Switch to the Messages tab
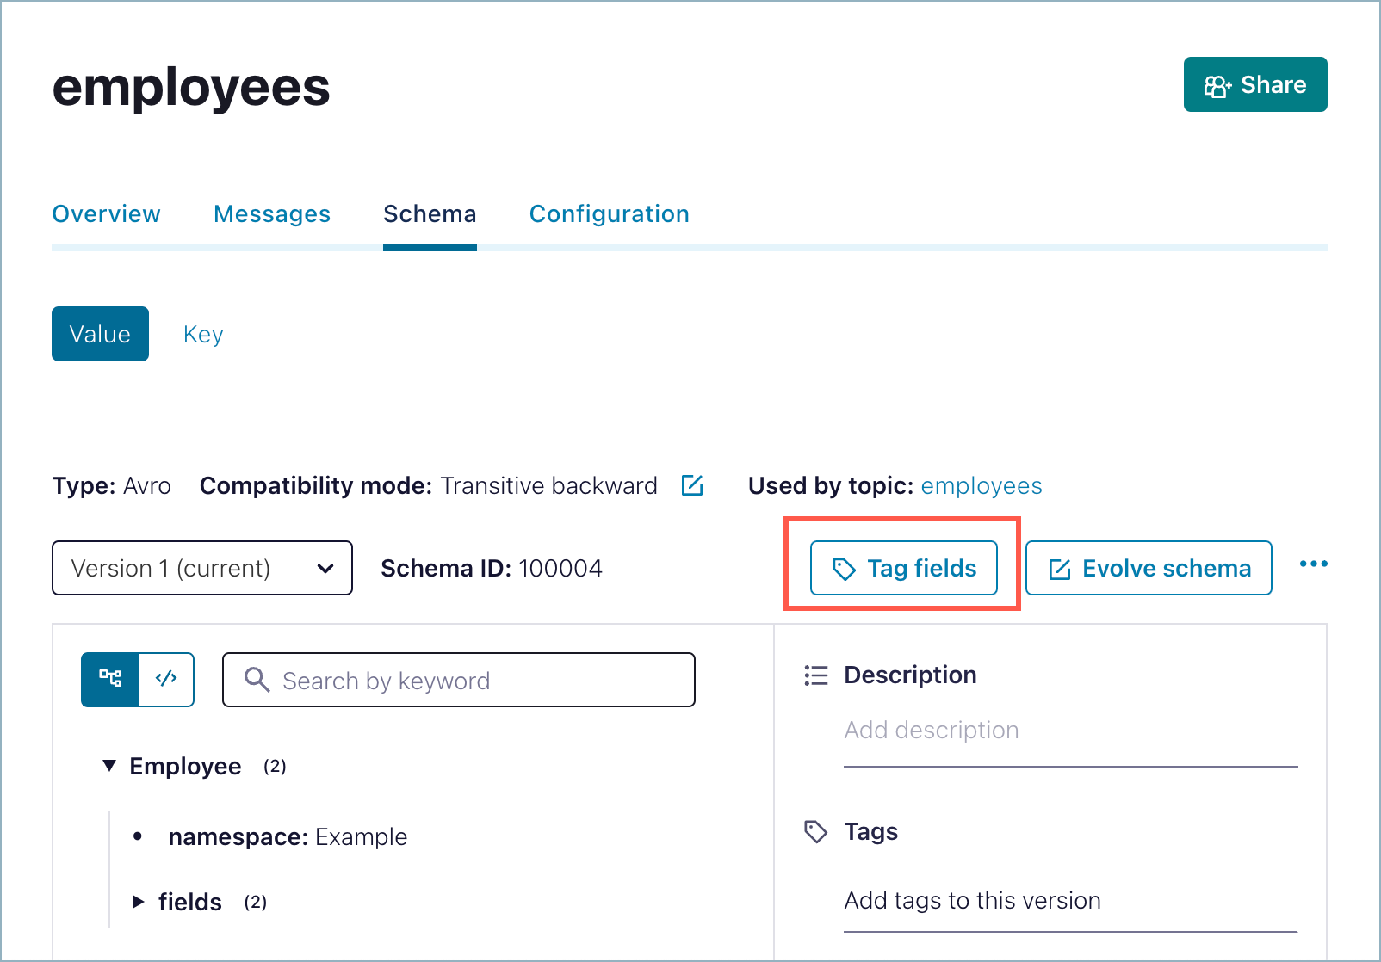Image resolution: width=1381 pixels, height=962 pixels. pos(272,213)
